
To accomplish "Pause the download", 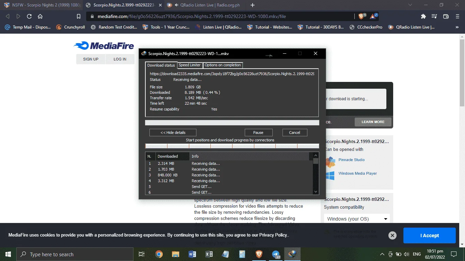I will [x=258, y=133].
